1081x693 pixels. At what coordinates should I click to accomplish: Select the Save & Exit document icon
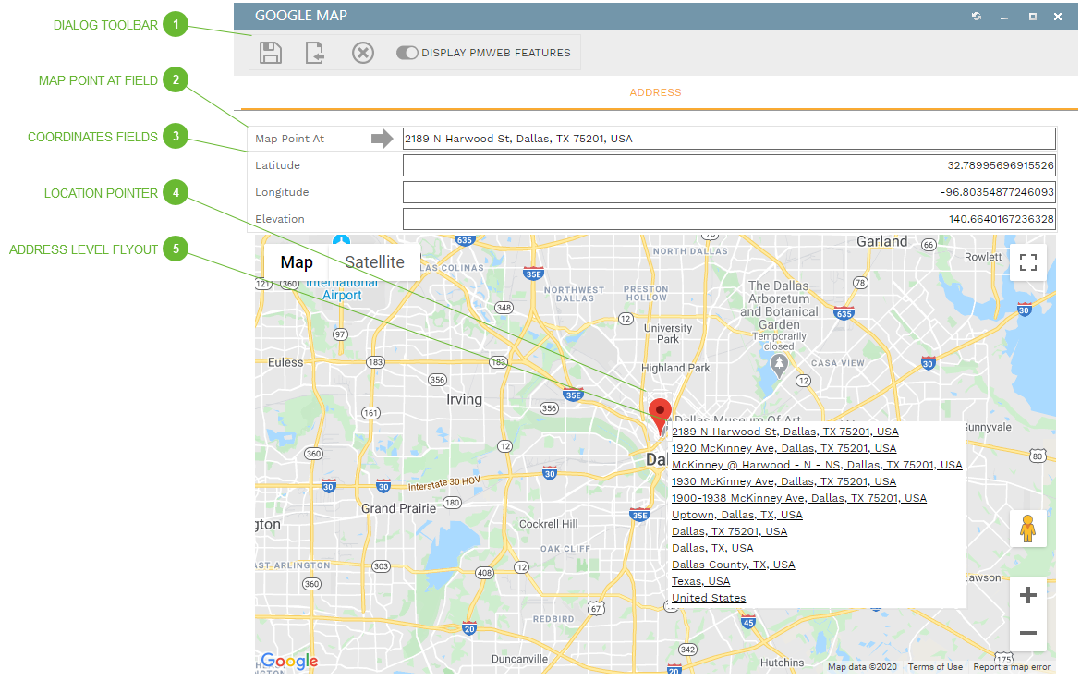[315, 53]
